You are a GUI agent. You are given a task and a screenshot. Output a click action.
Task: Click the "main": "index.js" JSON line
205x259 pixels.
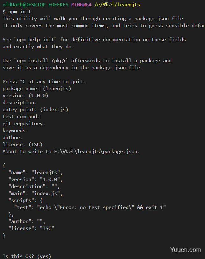tap(35, 194)
